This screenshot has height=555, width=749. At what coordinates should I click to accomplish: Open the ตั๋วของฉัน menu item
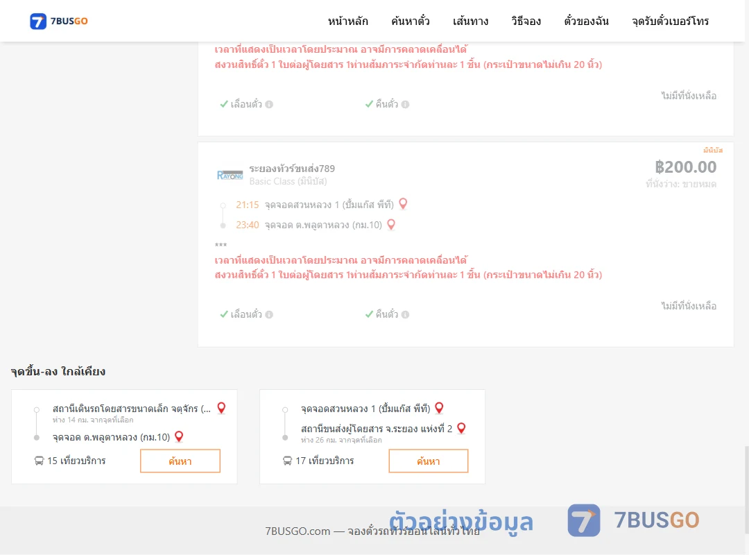click(586, 21)
